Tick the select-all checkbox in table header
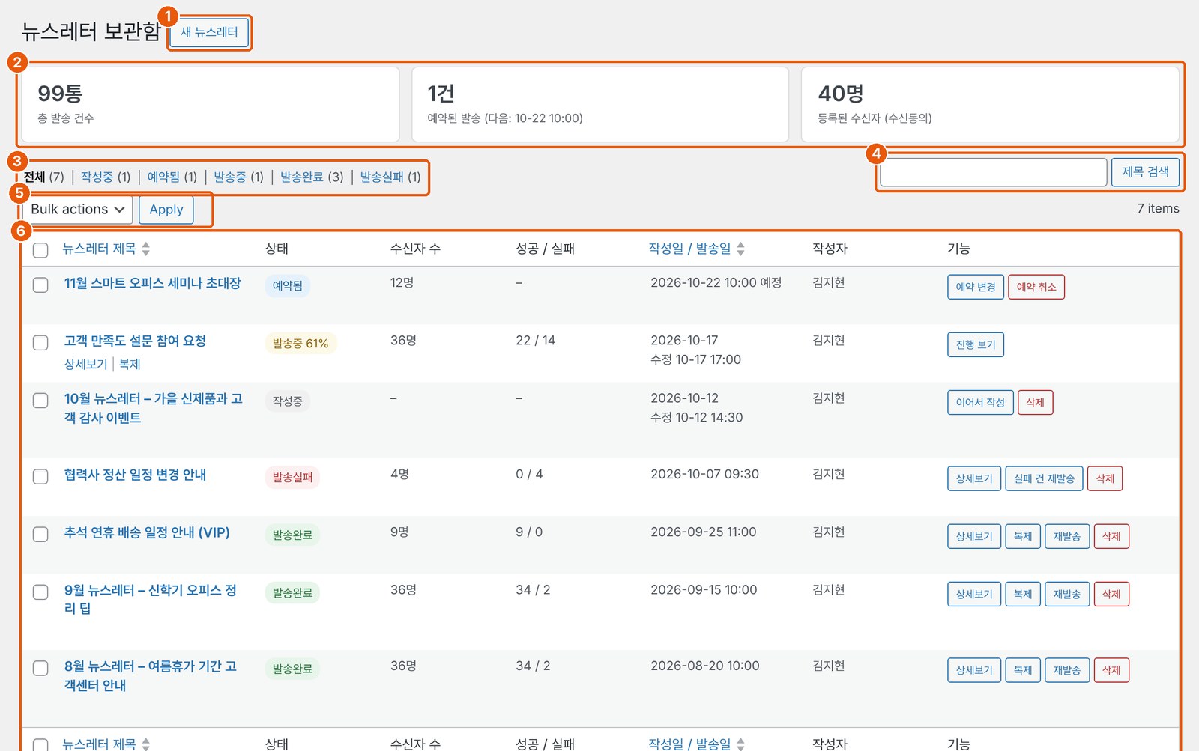 [40, 250]
